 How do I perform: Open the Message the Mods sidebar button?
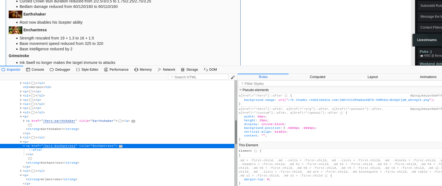430,17
